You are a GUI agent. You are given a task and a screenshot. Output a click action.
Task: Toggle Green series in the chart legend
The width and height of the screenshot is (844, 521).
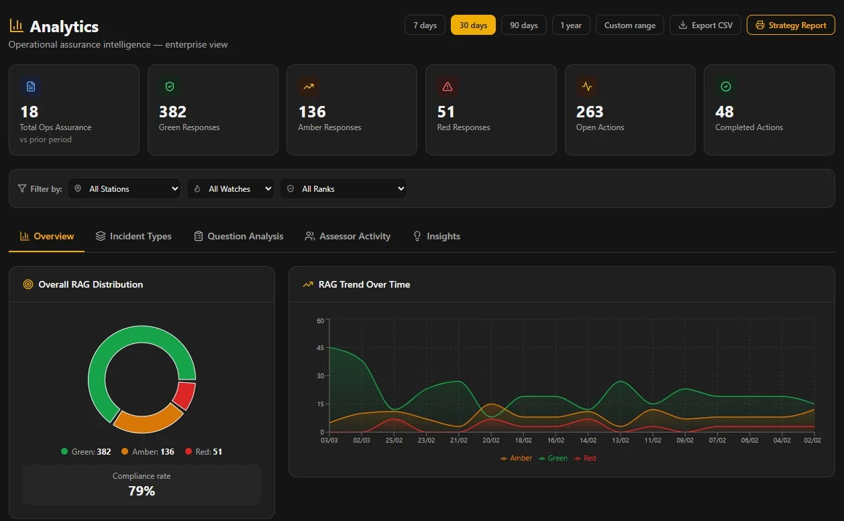pyautogui.click(x=553, y=459)
